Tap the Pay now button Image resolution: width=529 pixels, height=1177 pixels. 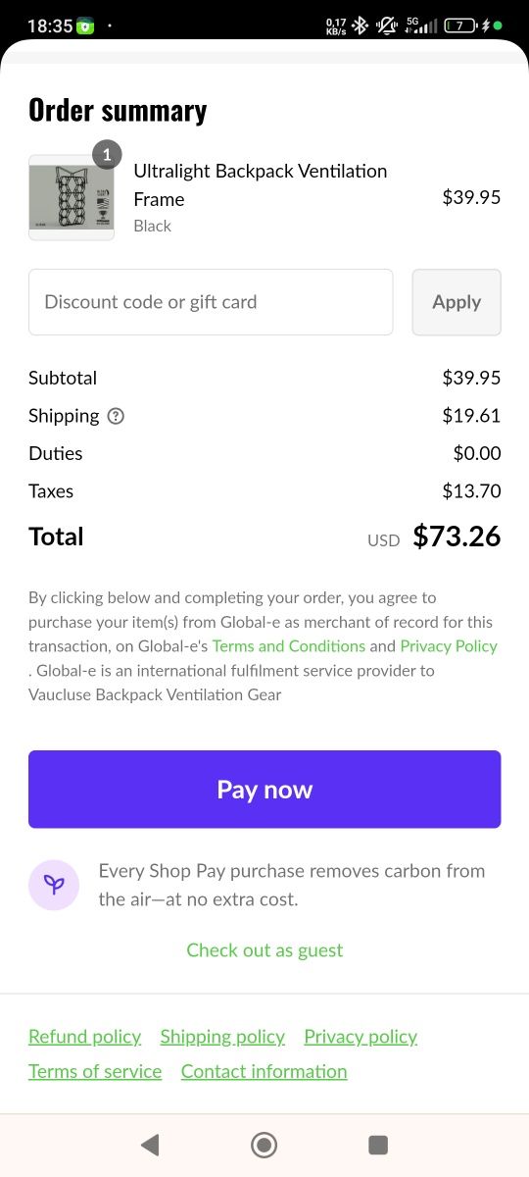(264, 790)
